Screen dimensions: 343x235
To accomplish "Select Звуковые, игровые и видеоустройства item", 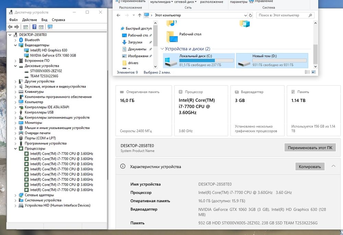I will tap(55, 87).
